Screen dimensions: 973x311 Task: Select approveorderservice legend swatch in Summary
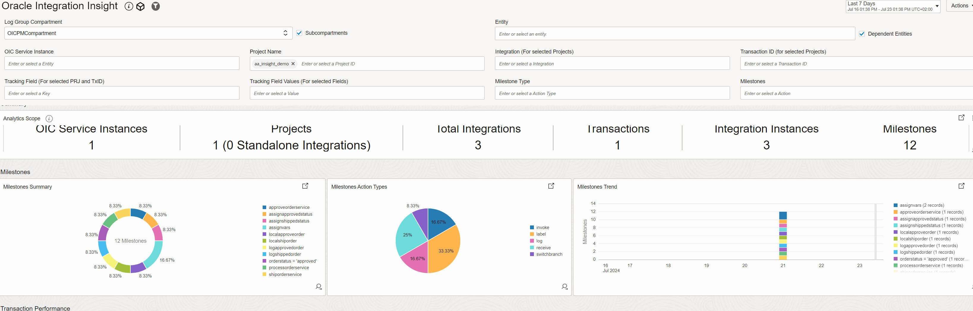pos(264,208)
